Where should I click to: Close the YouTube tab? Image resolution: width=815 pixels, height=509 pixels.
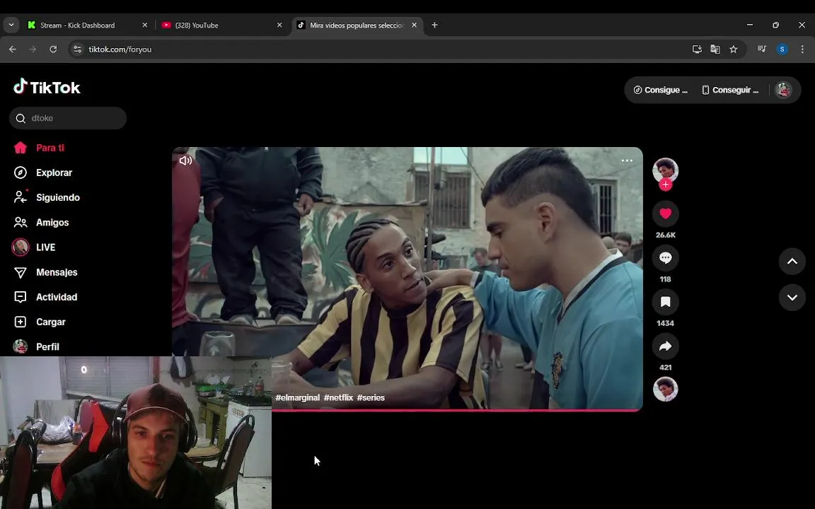point(279,25)
